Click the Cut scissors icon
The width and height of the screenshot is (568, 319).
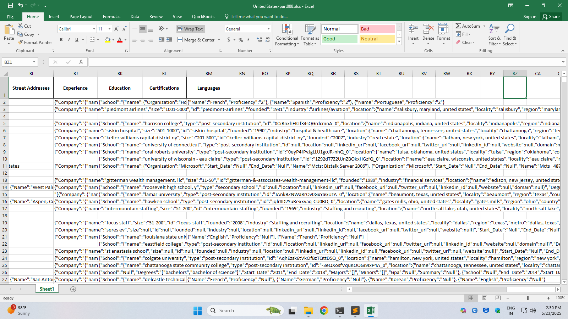20,26
